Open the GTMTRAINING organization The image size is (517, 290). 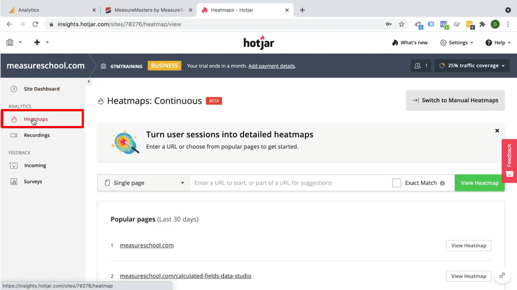coord(121,66)
